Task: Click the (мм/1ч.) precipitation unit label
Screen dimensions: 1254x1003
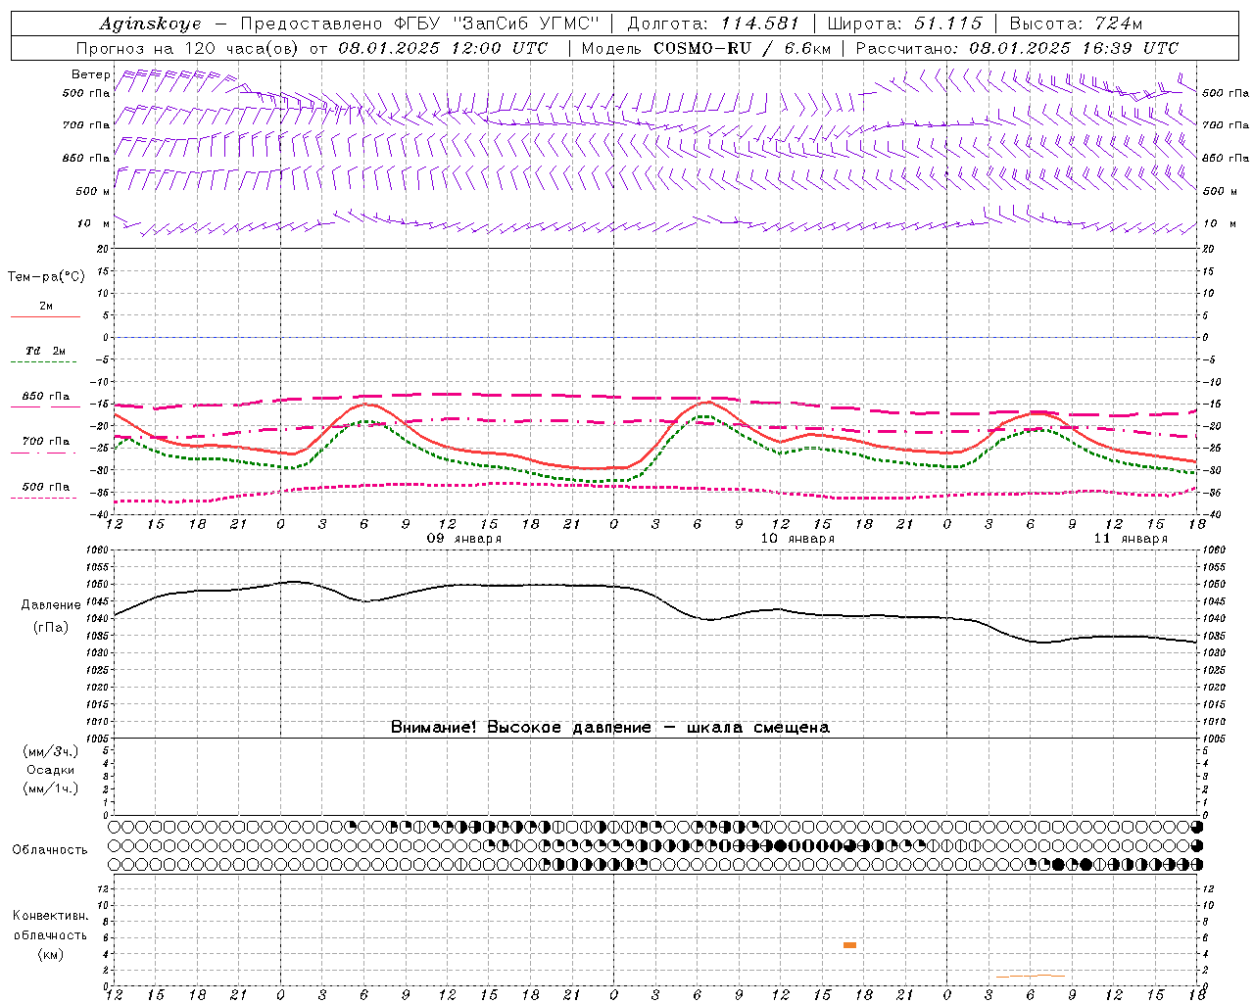Action: click(x=50, y=788)
